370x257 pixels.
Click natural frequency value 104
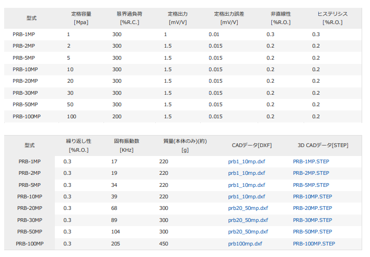point(115,232)
